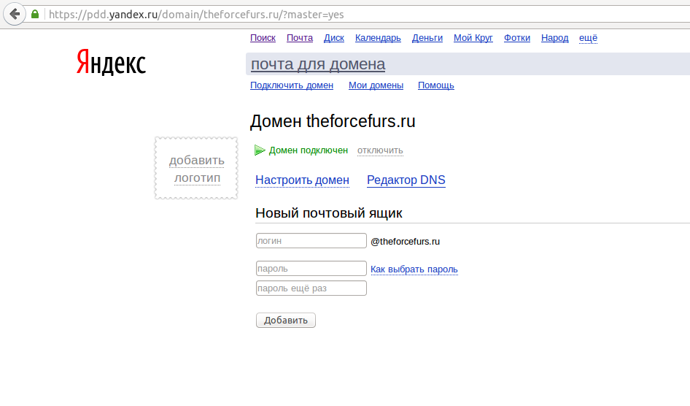This screenshot has height=406, width=690.
Task: Focus the логин input field
Action: pyautogui.click(x=311, y=241)
